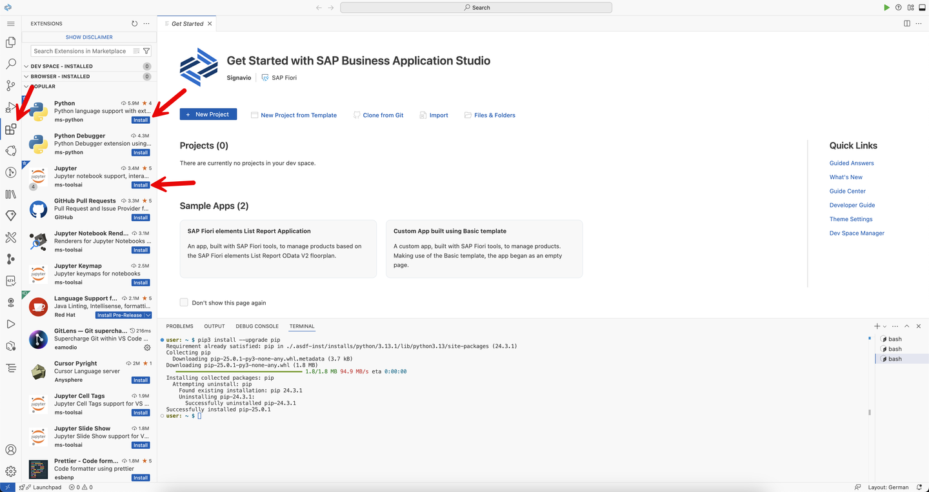Open the Guided Answers quick link
The height and width of the screenshot is (492, 929).
852,163
